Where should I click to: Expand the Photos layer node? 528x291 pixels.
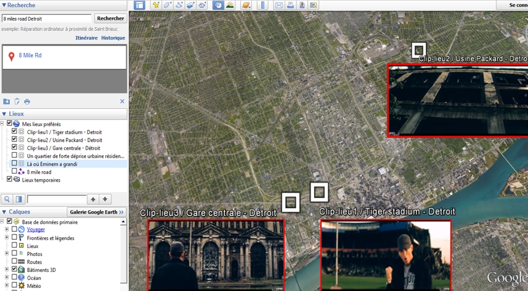click(7, 253)
